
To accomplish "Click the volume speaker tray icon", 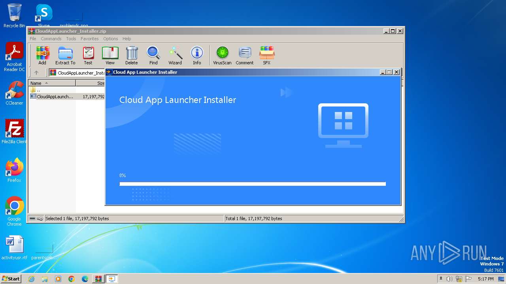I will [449, 279].
